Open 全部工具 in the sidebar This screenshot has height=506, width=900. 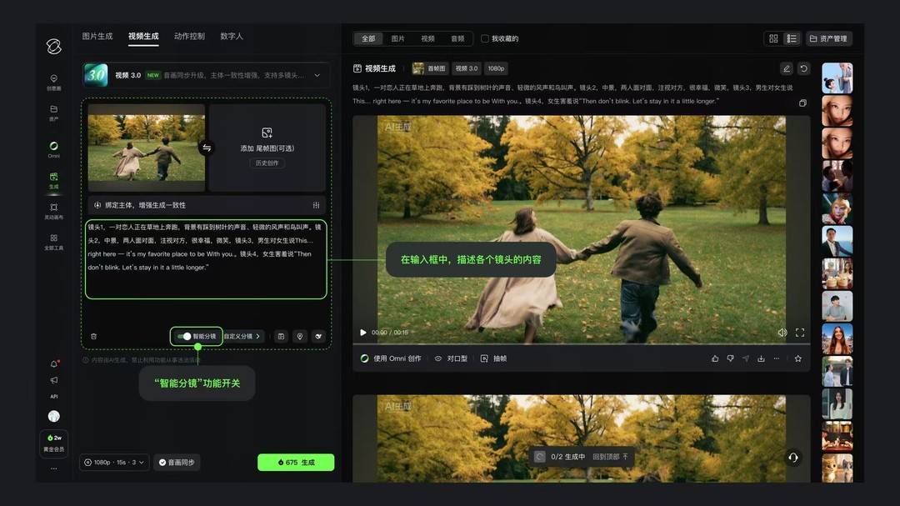click(x=53, y=242)
